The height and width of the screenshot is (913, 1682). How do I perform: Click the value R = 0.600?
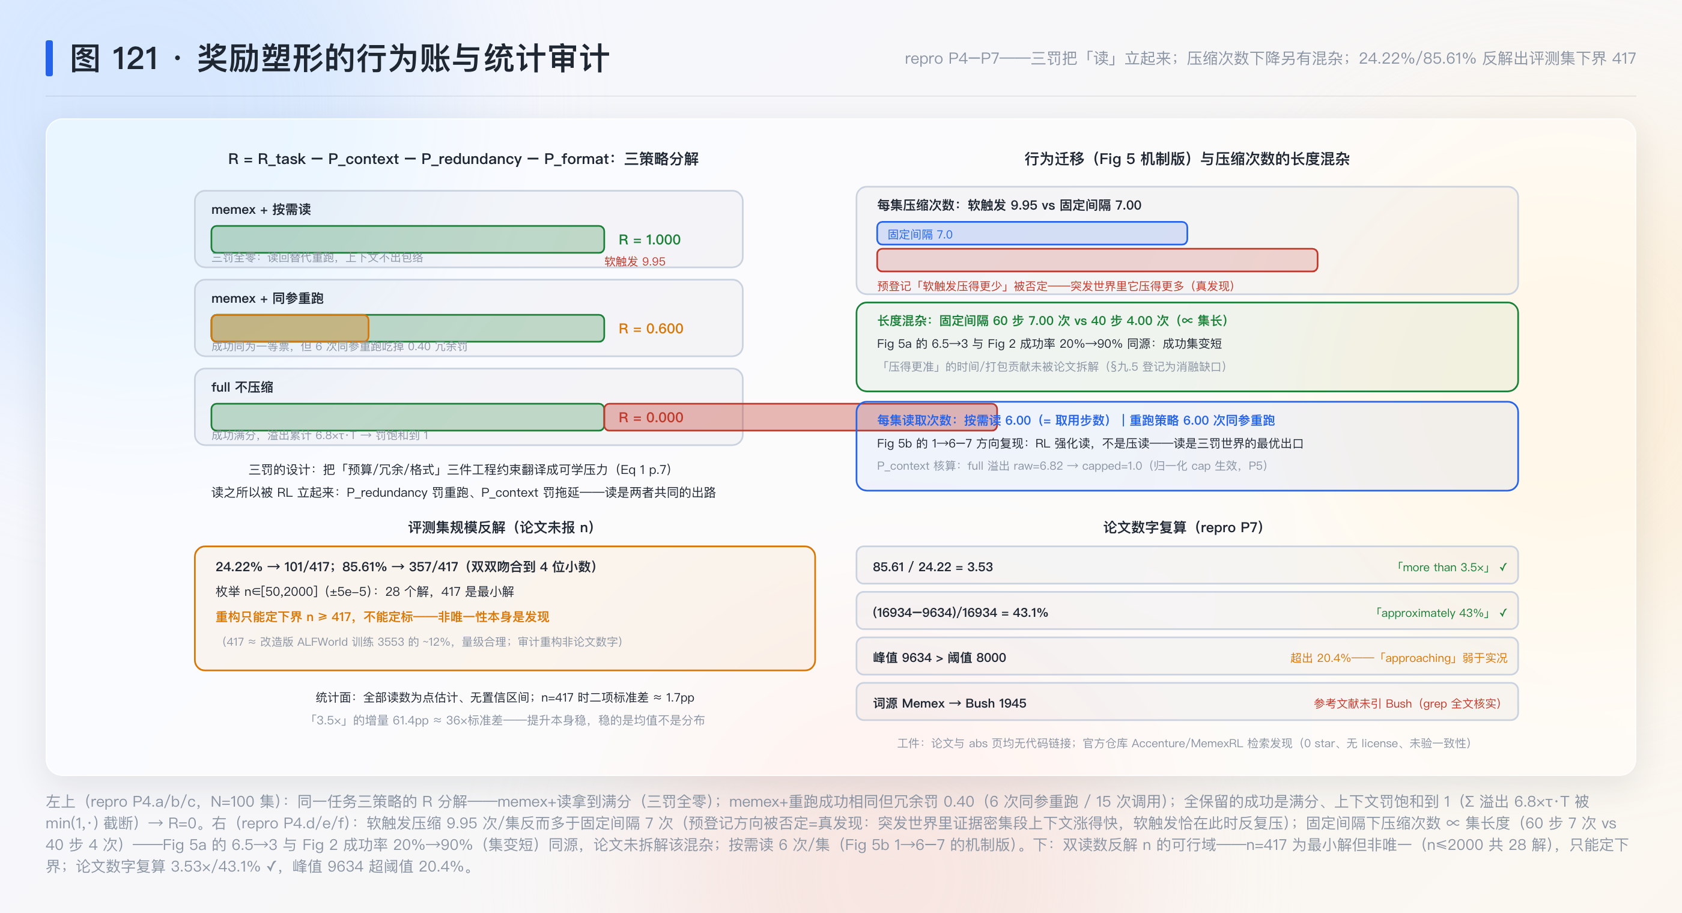pyautogui.click(x=651, y=329)
